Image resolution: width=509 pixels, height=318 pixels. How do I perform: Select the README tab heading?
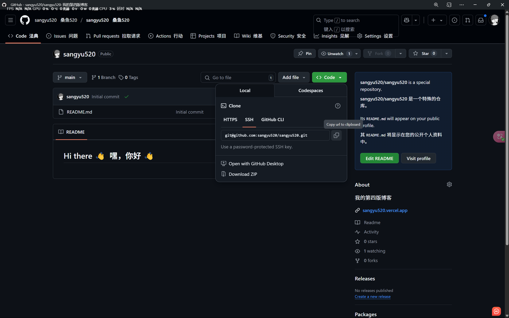click(71, 132)
